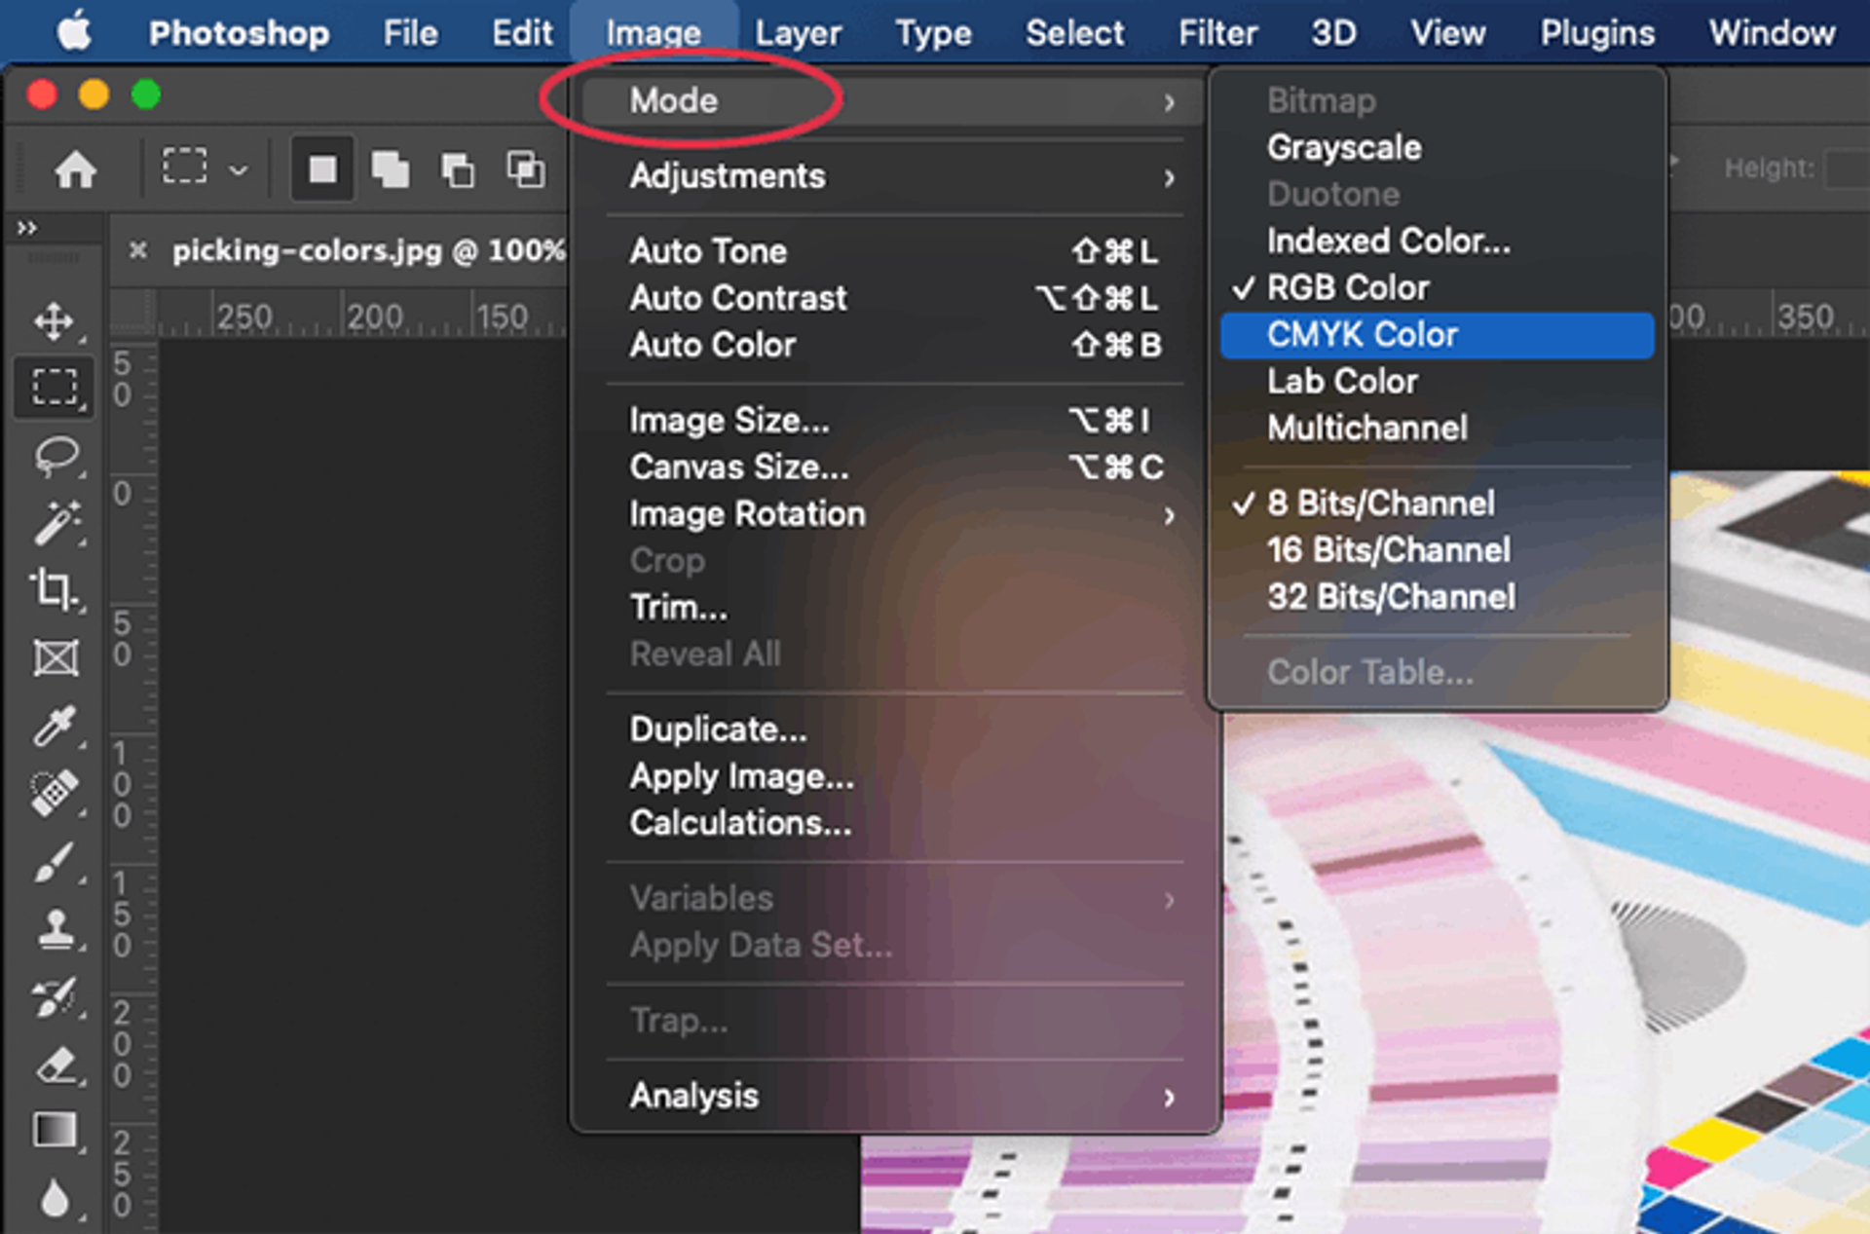Viewport: 1870px width, 1234px height.
Task: Choose the checked RGB Color mode
Action: [1347, 288]
